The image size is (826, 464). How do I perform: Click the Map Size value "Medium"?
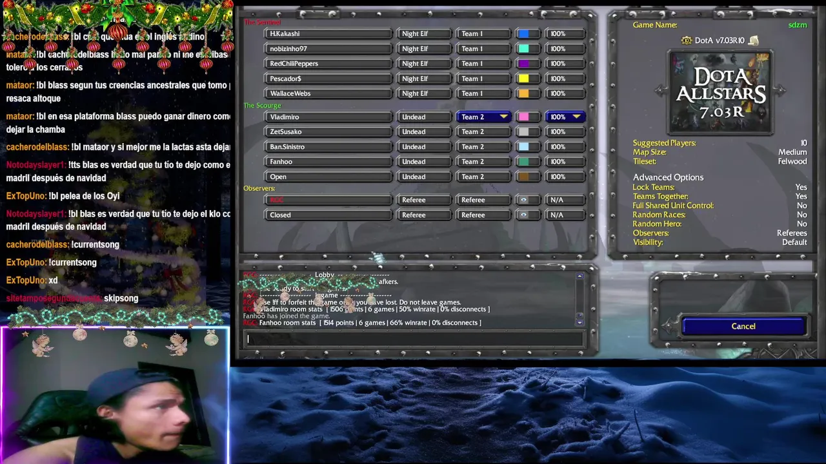pyautogui.click(x=792, y=152)
